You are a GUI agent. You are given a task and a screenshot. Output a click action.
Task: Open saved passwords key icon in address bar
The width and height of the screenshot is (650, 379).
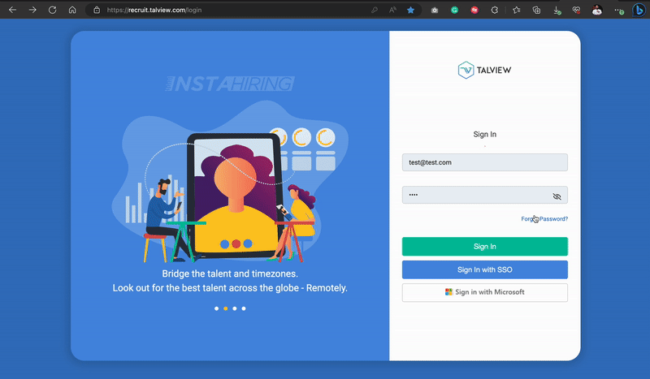pos(375,10)
